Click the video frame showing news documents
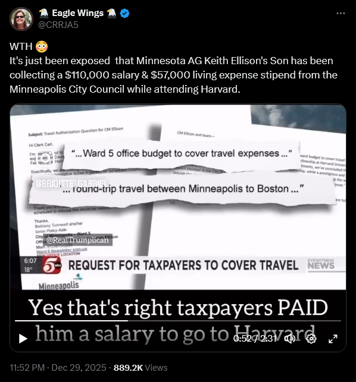356x382 pixels. [178, 197]
